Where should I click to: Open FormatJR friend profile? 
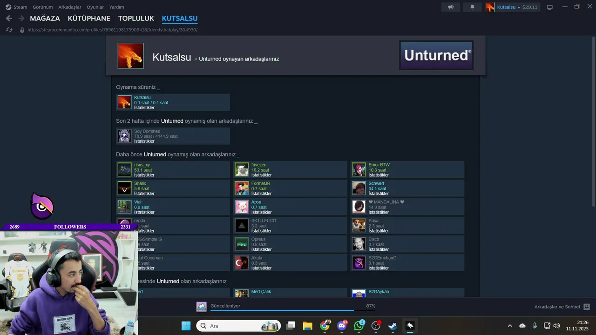point(261,183)
